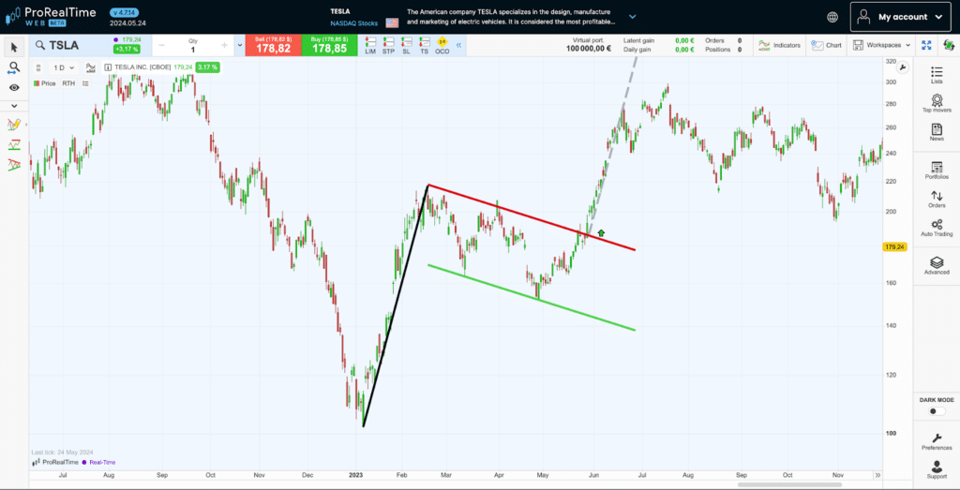
Task: Select the cursor pointer tool
Action: point(14,47)
